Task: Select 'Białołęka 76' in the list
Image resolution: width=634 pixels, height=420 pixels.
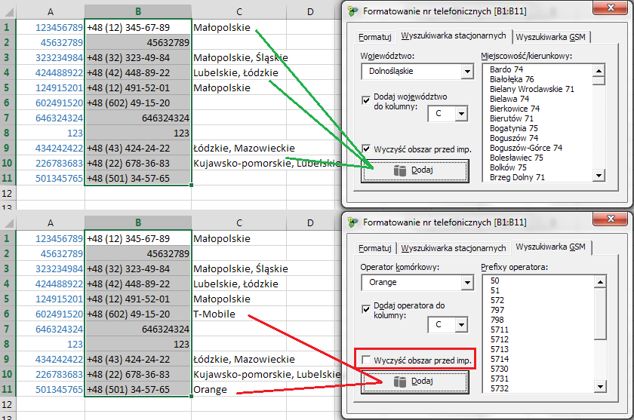Action: coord(512,79)
